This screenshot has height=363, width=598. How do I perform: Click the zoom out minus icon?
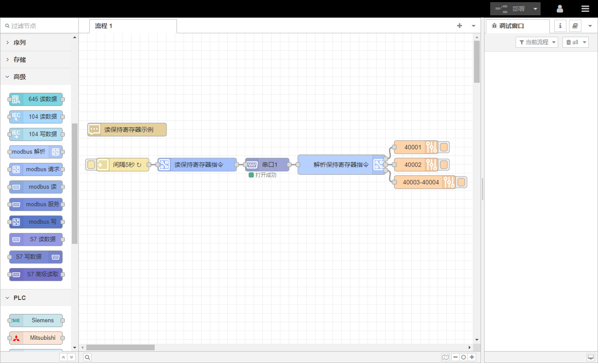[456, 357]
